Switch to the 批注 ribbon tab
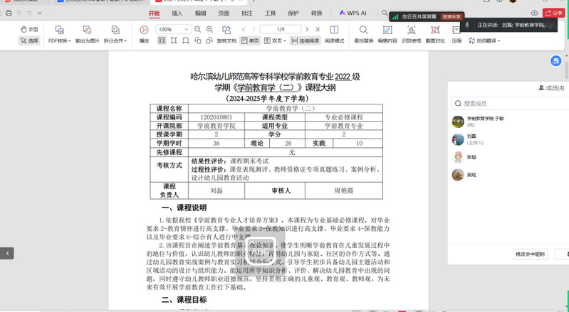Viewport: 569px width, 312px height. (247, 13)
